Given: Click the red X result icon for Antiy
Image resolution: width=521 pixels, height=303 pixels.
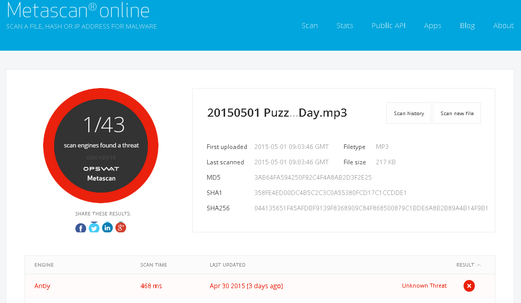Looking at the screenshot, I should click(x=469, y=286).
